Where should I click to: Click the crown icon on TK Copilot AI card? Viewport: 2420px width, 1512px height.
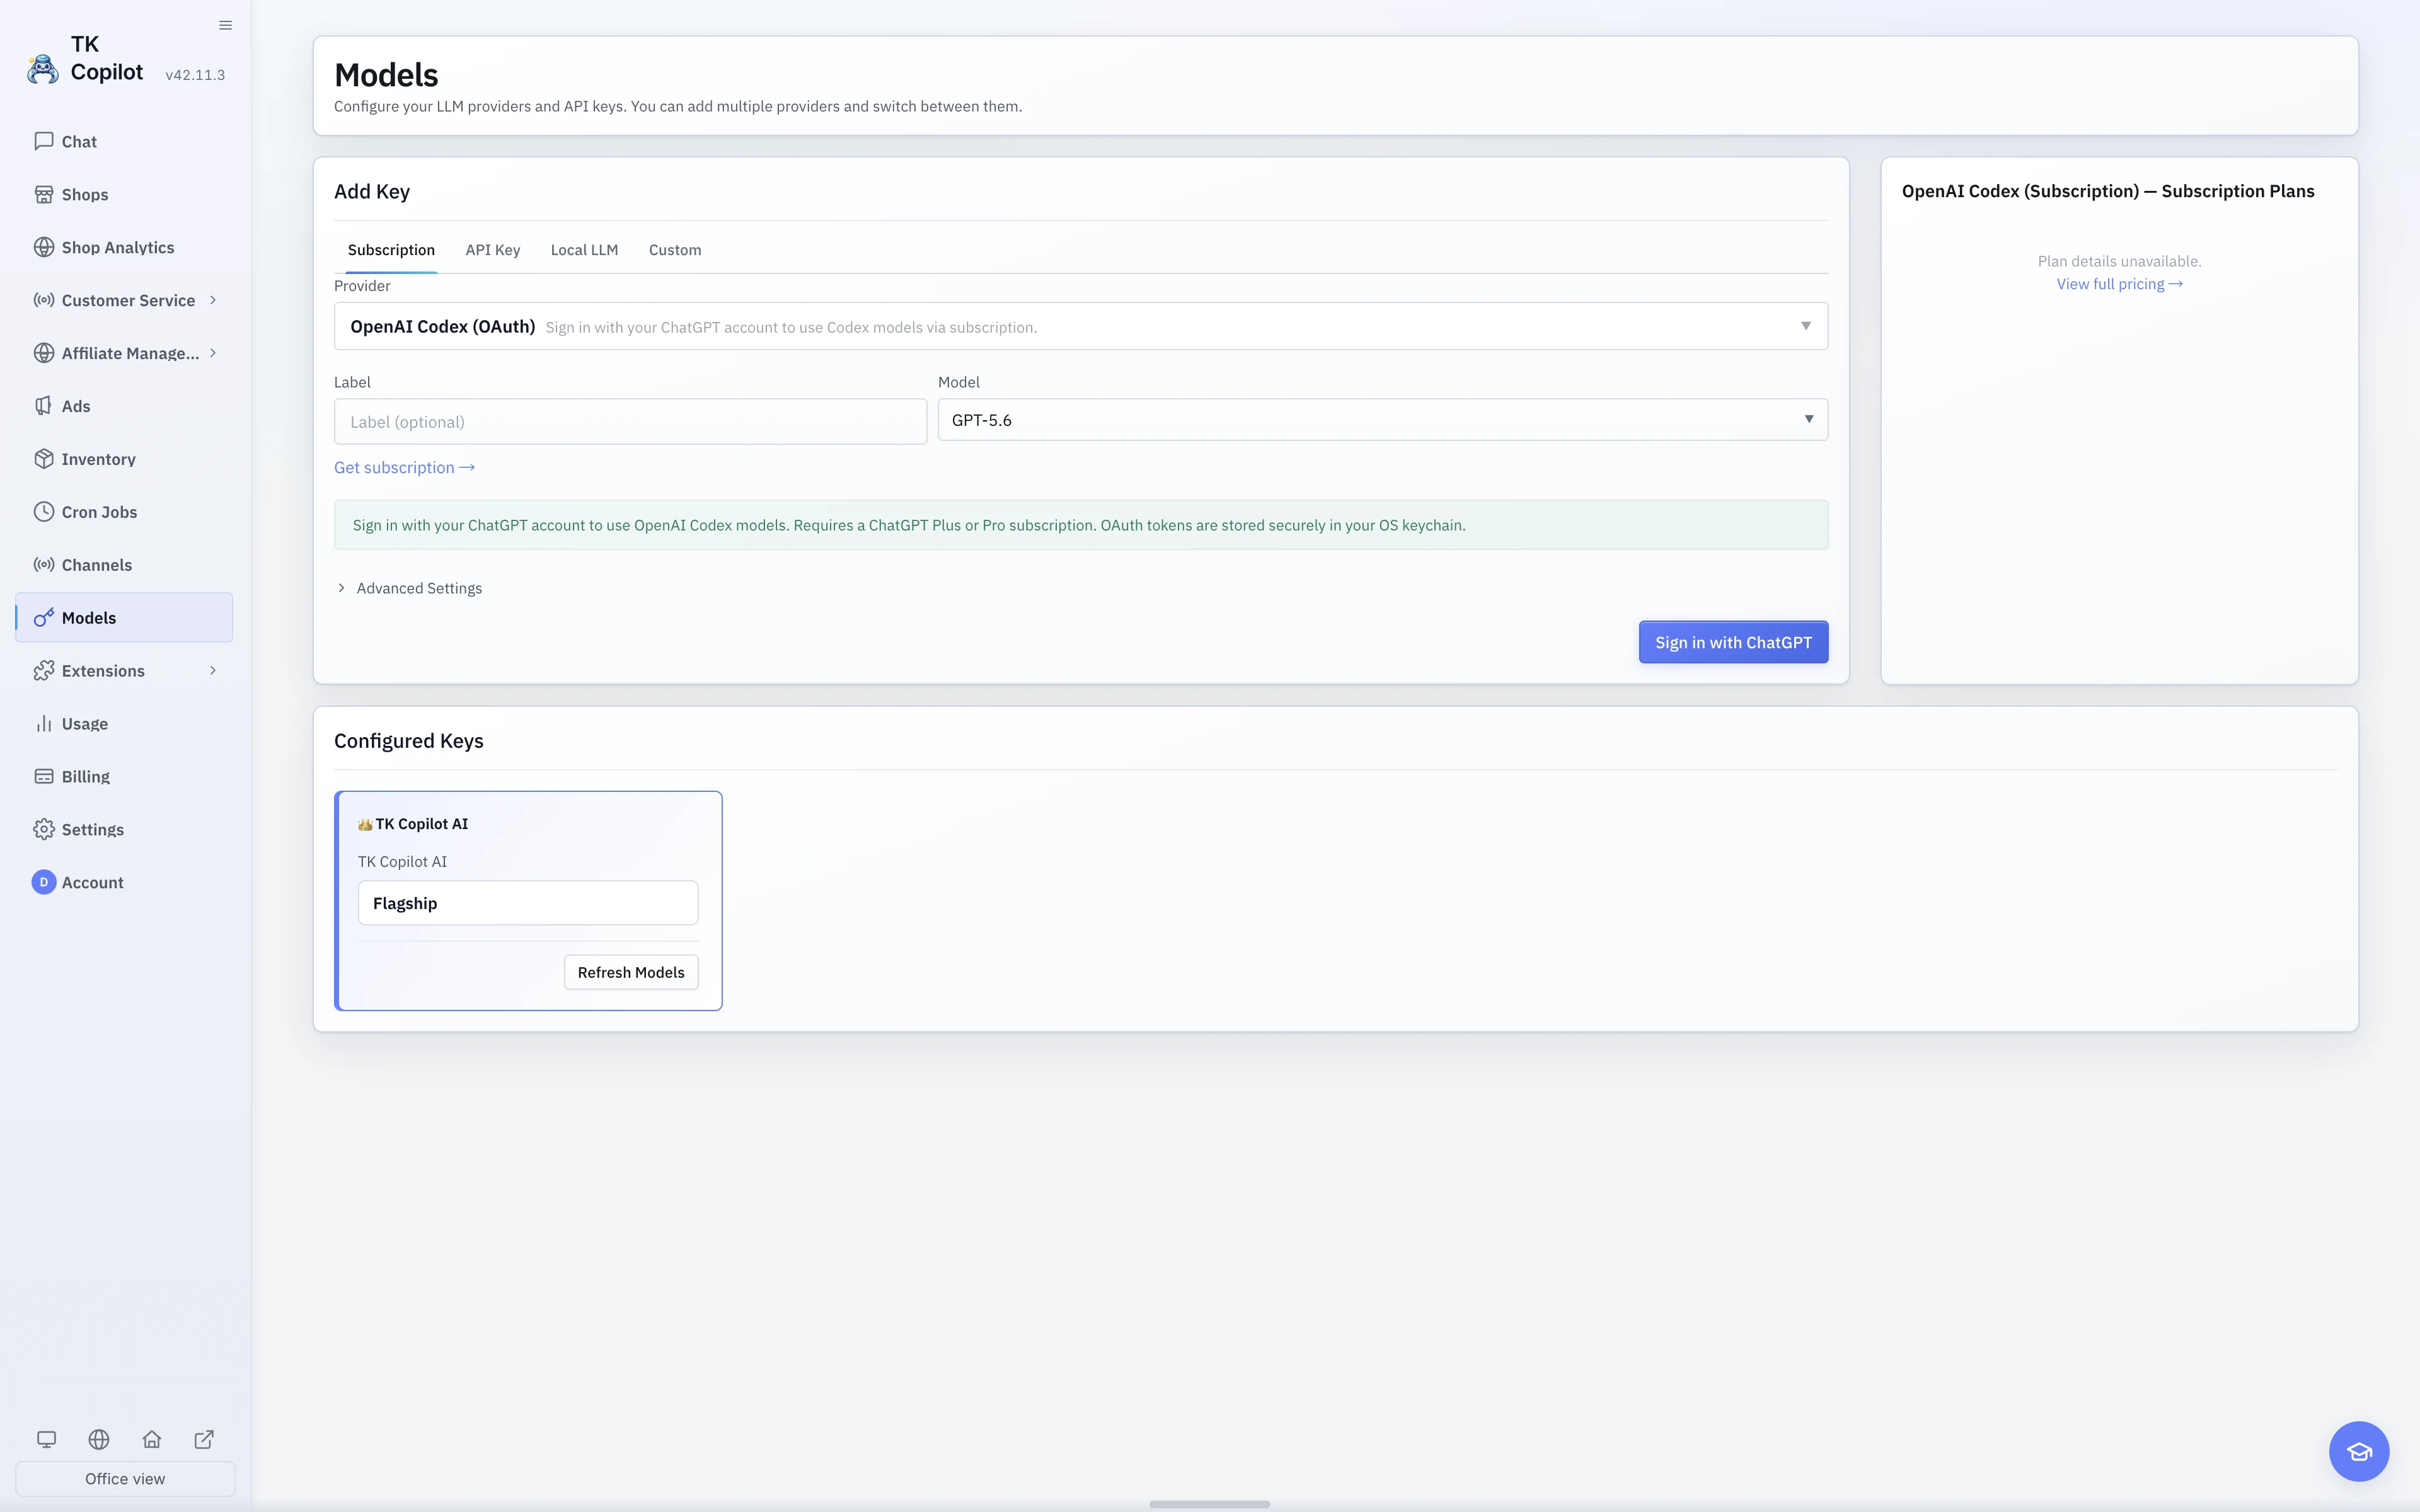(x=365, y=825)
